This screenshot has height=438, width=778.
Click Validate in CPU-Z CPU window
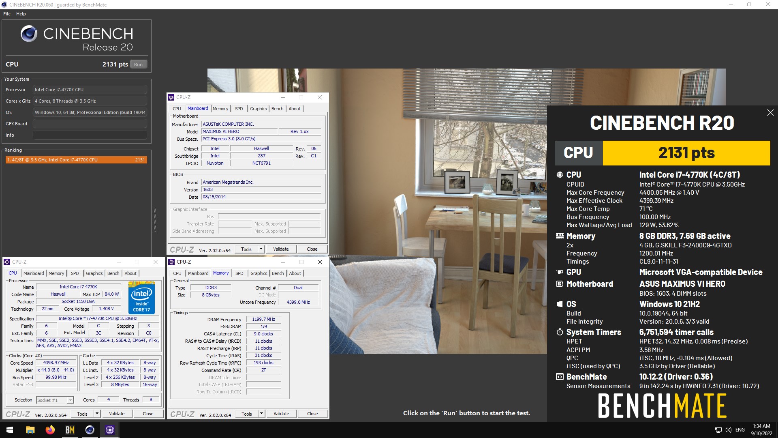point(117,414)
